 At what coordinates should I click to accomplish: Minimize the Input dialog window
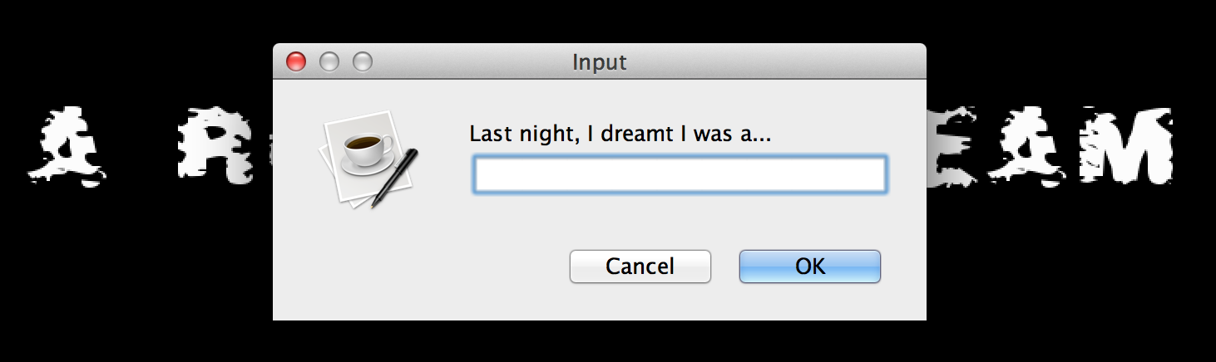[x=329, y=61]
